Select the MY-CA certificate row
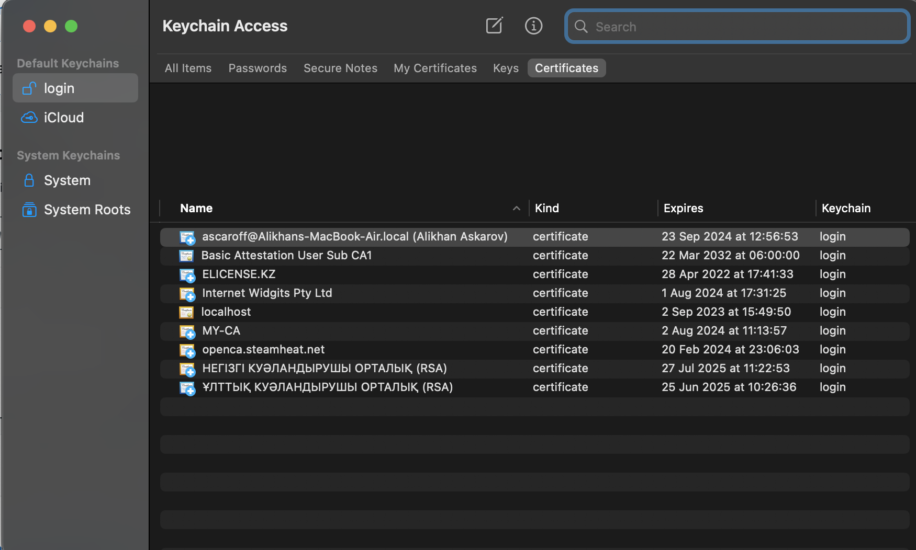Image resolution: width=916 pixels, height=550 pixels. (x=366, y=331)
